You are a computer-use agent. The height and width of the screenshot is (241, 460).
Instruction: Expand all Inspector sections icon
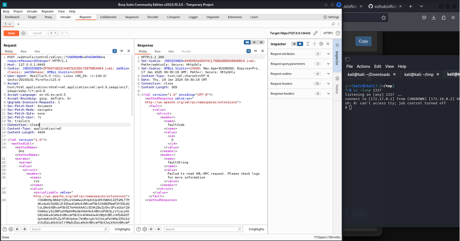[x=308, y=44]
